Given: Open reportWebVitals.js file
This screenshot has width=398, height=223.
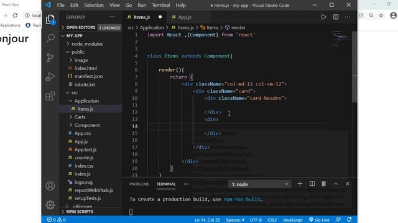Looking at the screenshot, I should click(94, 190).
